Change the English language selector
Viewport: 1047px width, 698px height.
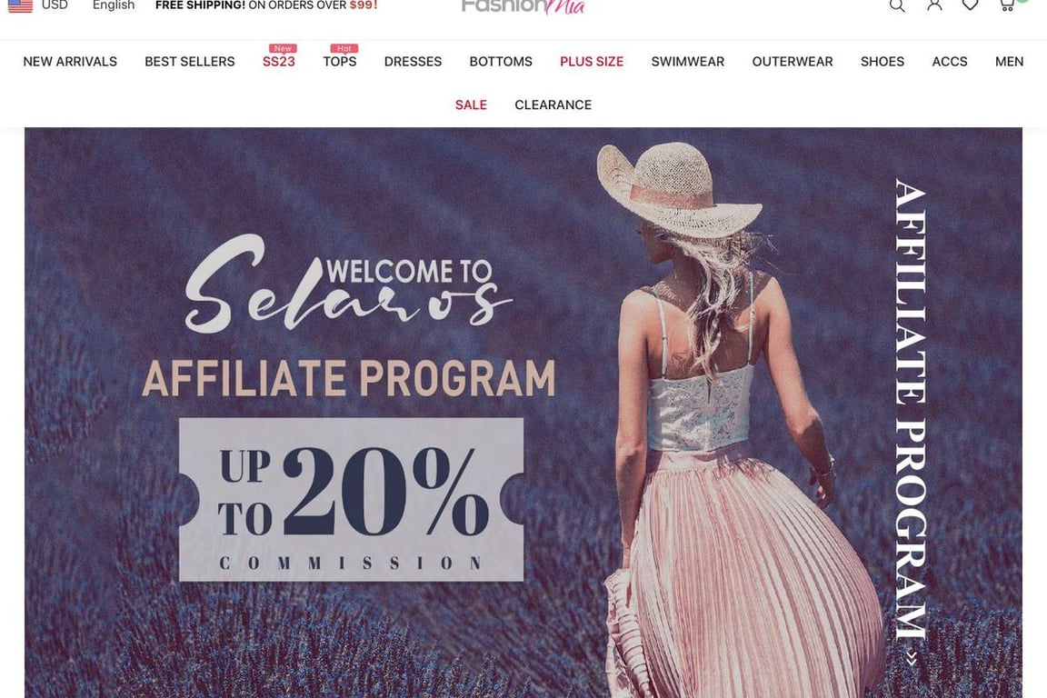click(114, 5)
